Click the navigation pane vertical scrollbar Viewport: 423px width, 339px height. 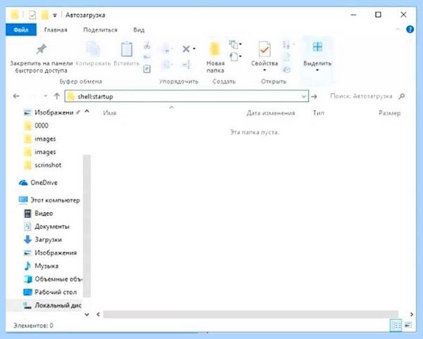click(87, 226)
